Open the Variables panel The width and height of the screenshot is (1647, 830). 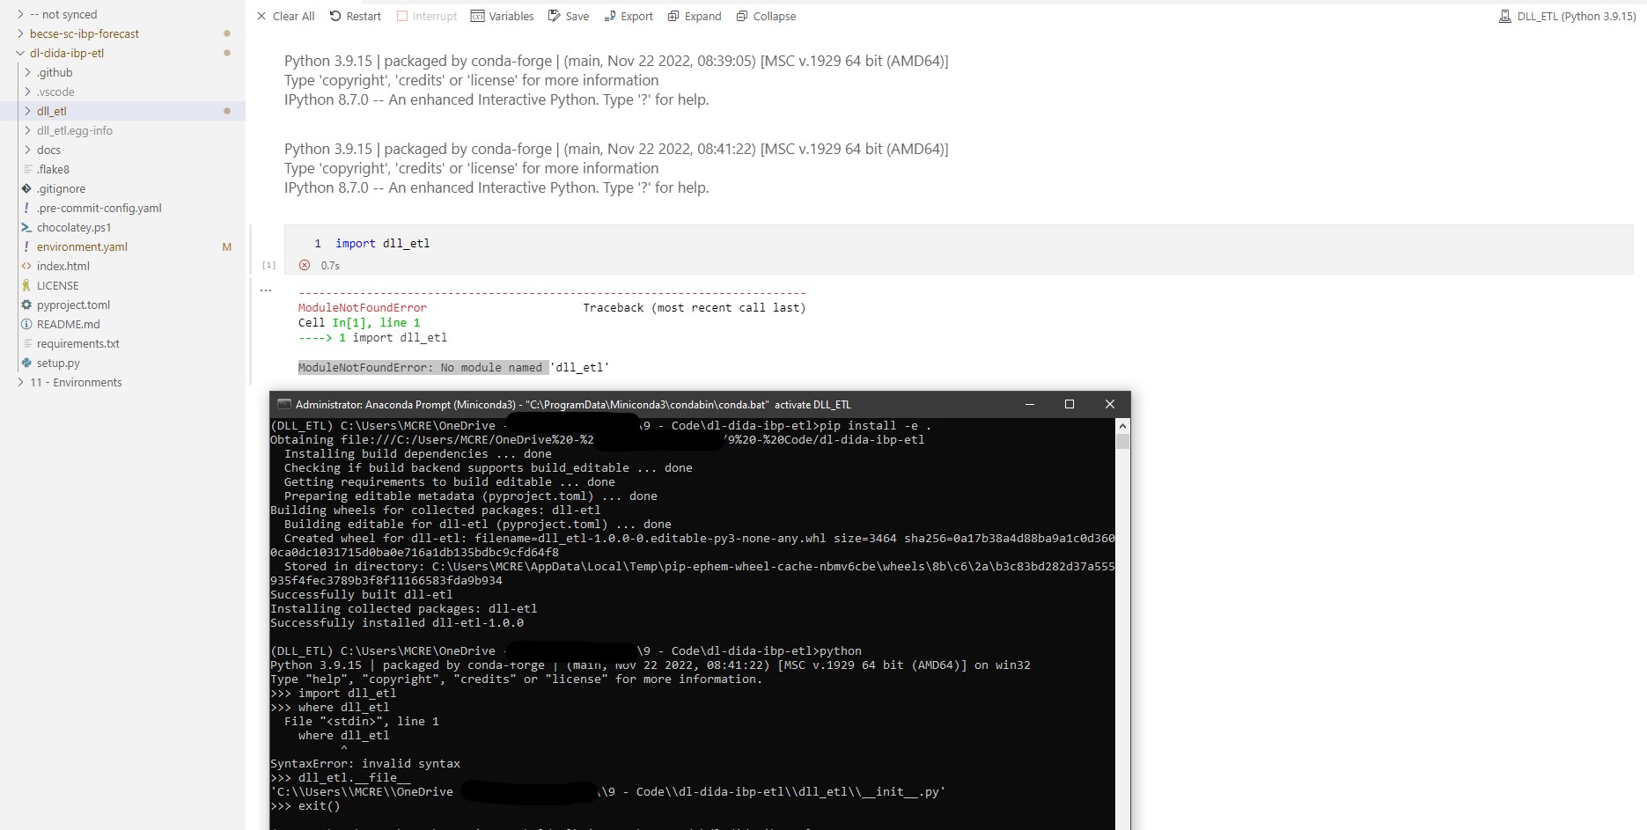(x=502, y=16)
